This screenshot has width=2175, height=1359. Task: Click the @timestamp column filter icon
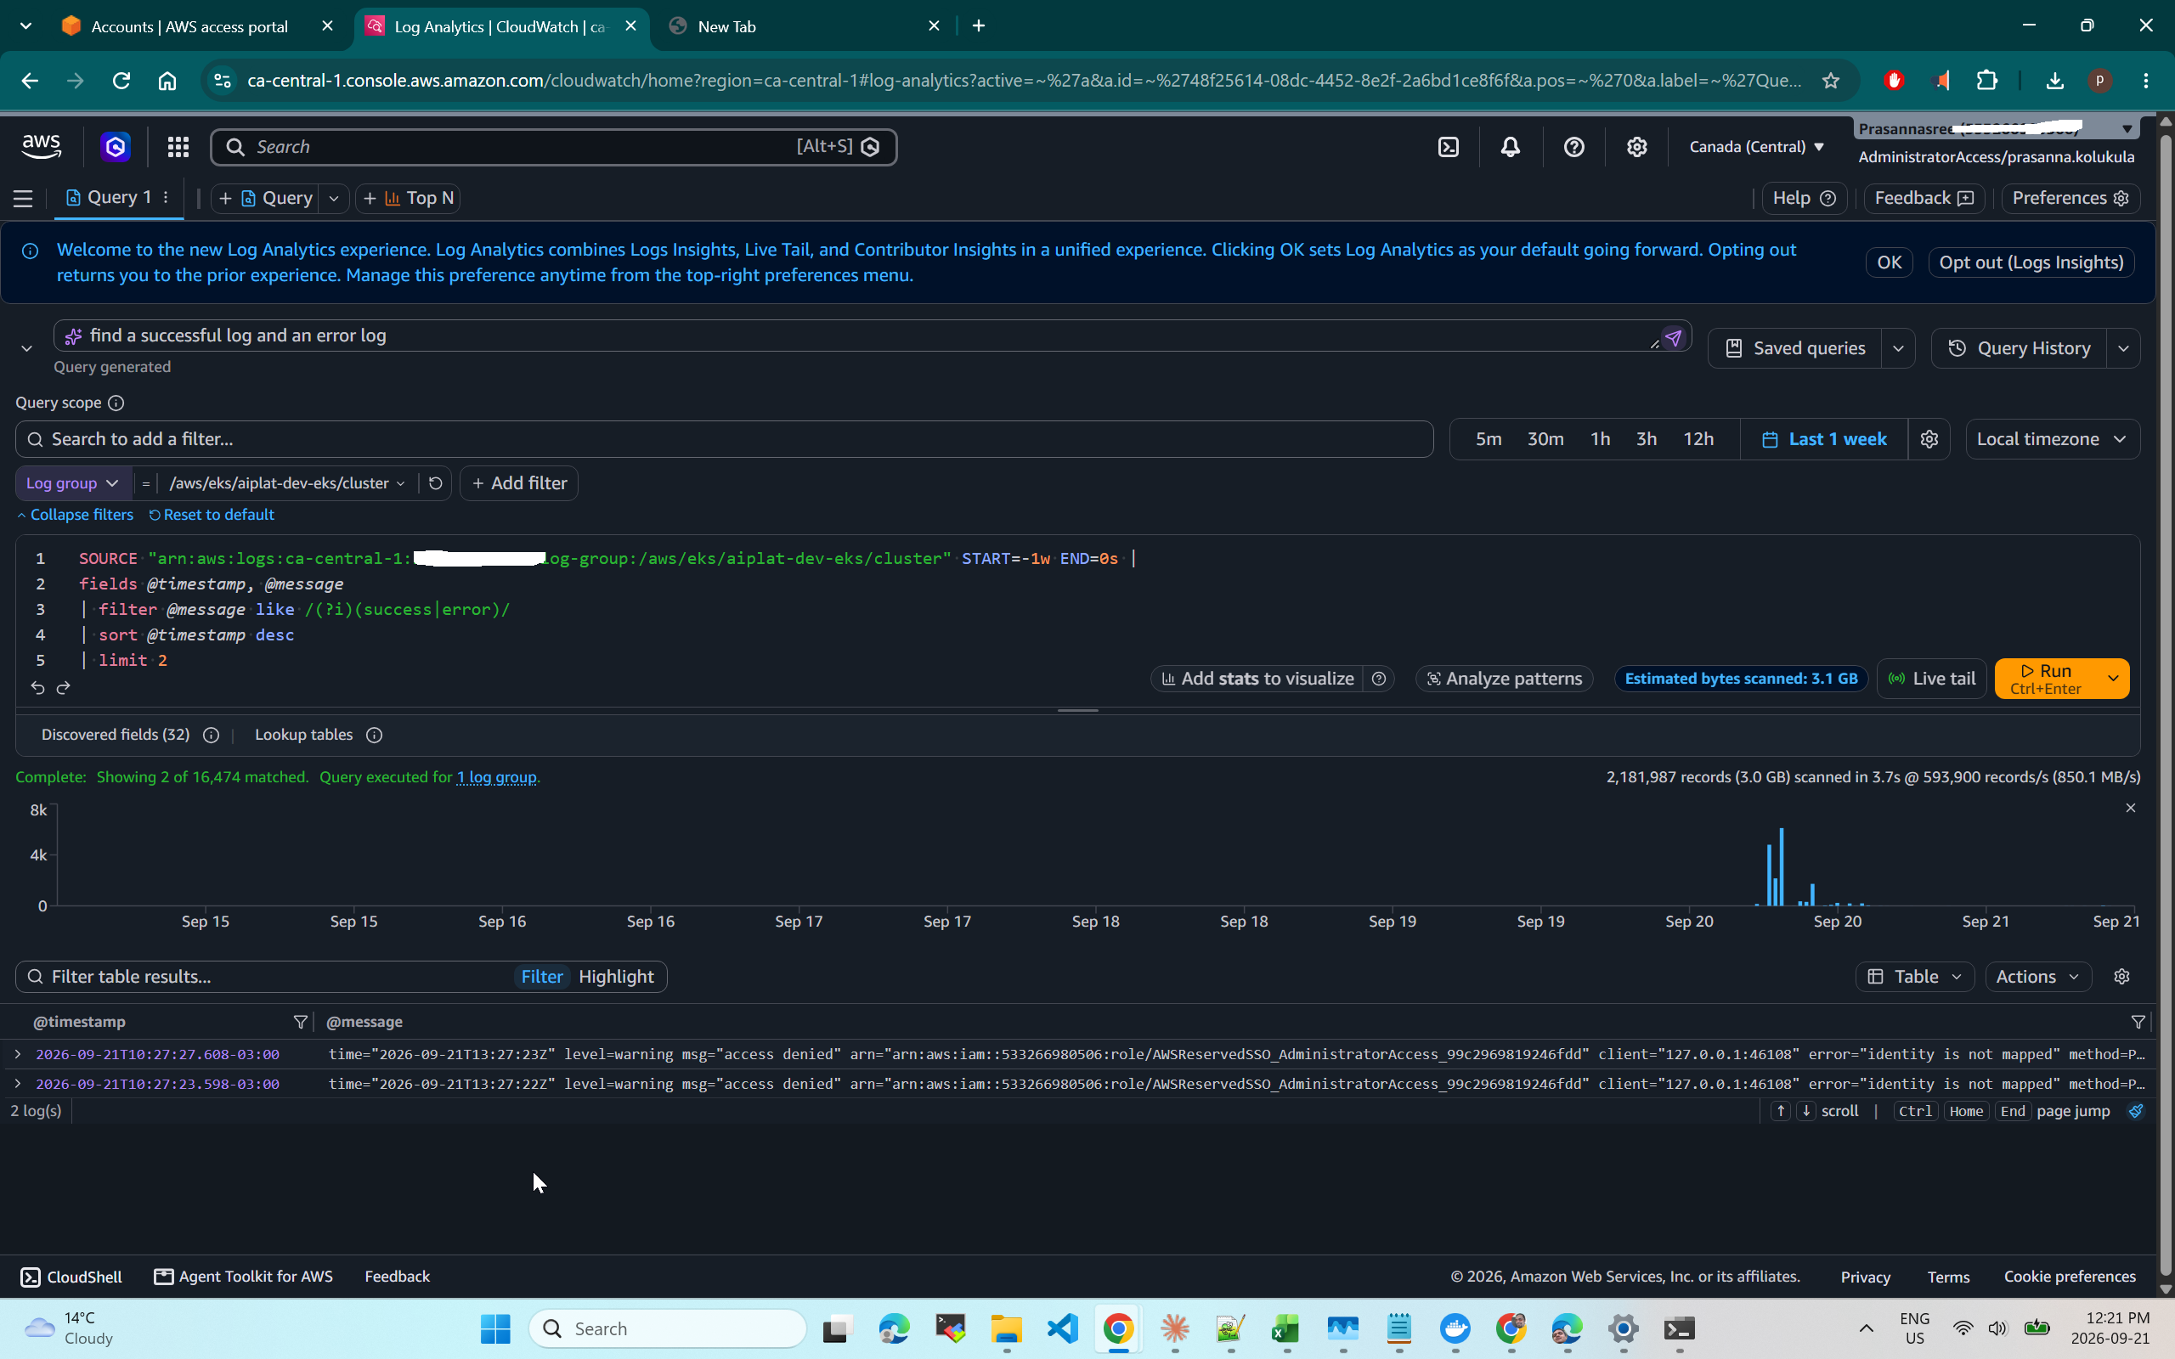click(300, 1022)
